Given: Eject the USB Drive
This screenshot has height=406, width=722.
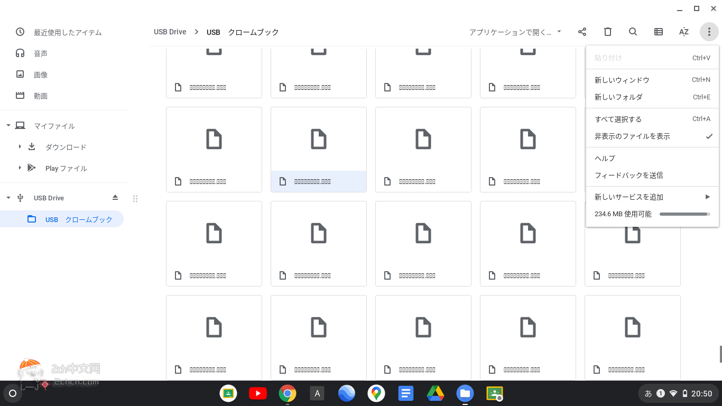Looking at the screenshot, I should pos(115,198).
